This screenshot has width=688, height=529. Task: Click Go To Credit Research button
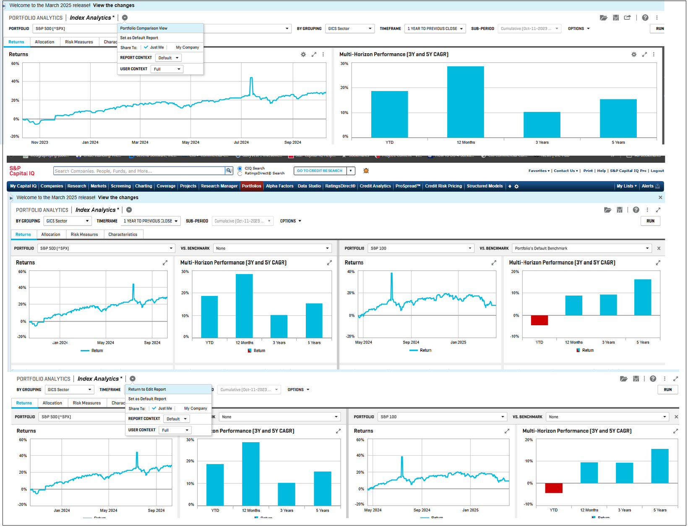click(320, 171)
